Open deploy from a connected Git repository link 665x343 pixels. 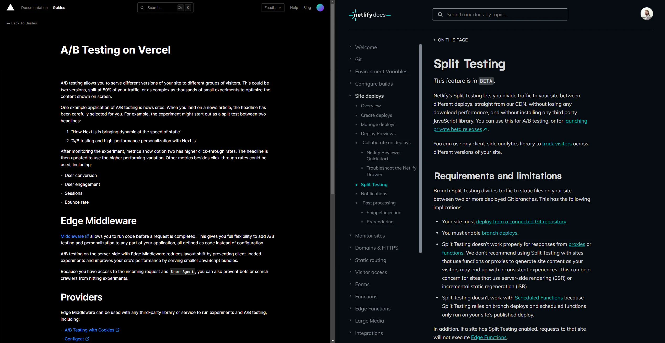(x=521, y=221)
